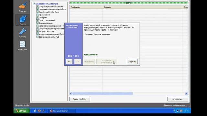Open the Сервис tools section
The height and width of the screenshot is (116, 207).
23,33
